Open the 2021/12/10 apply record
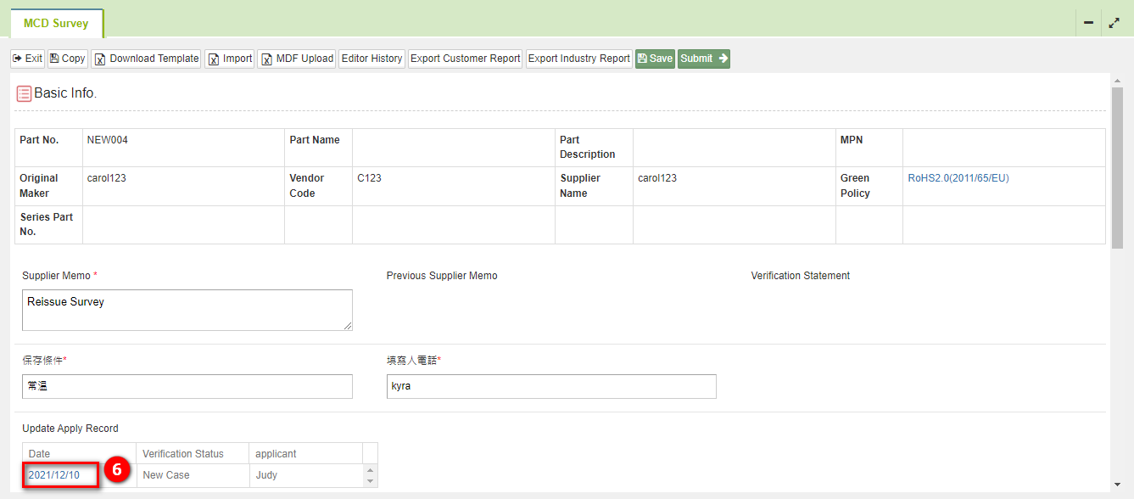The image size is (1134, 499). [54, 475]
